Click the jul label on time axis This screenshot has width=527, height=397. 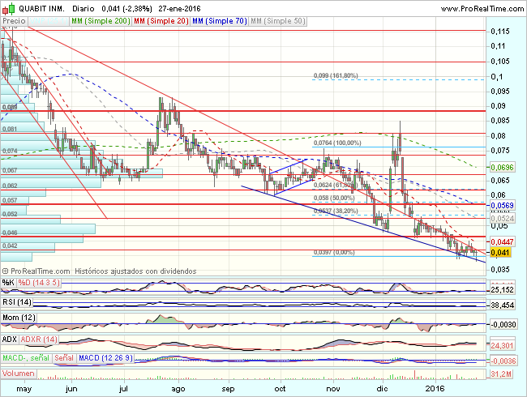click(123, 389)
